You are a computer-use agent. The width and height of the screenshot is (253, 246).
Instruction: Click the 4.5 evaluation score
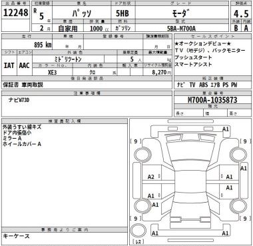click(241, 14)
